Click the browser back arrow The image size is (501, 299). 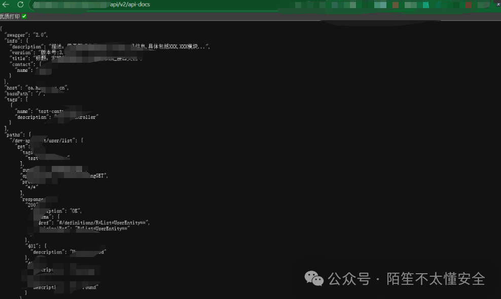[x=5, y=5]
